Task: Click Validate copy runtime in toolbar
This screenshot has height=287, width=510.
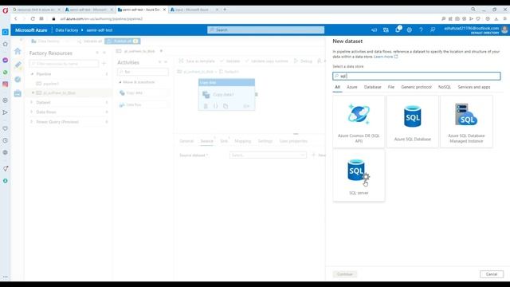Action: coord(266,61)
